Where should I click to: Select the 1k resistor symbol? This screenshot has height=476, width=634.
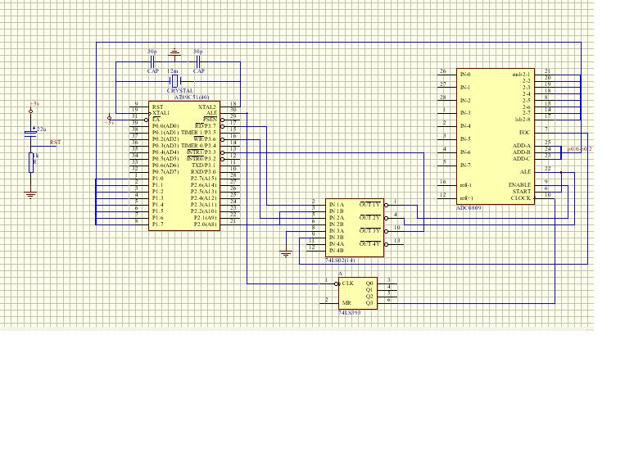click(x=31, y=162)
